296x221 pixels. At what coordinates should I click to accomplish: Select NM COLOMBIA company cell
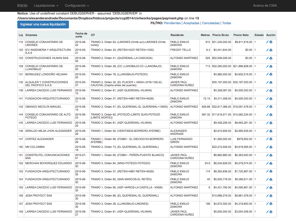click(49, 148)
